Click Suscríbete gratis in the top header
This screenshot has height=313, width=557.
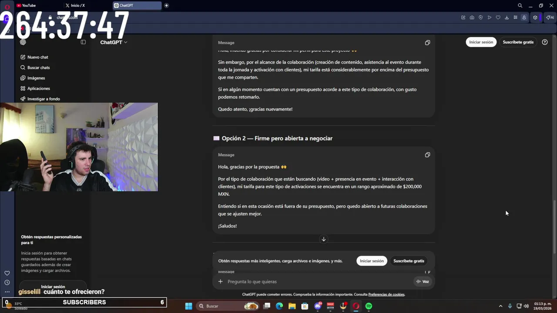pos(518,42)
